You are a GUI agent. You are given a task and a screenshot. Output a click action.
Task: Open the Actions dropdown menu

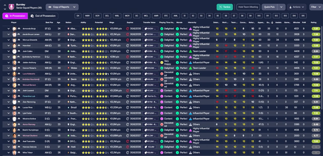click(297, 7)
